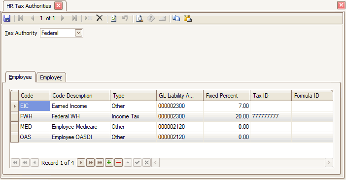Go to next record in top toolbar
Image resolution: width=346 pixels, height=180 pixels.
point(63,18)
